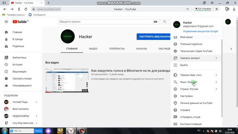This screenshot has height=134, width=238.
Task: Click the browser address bar www.youtube.com
Action: tap(49, 9)
